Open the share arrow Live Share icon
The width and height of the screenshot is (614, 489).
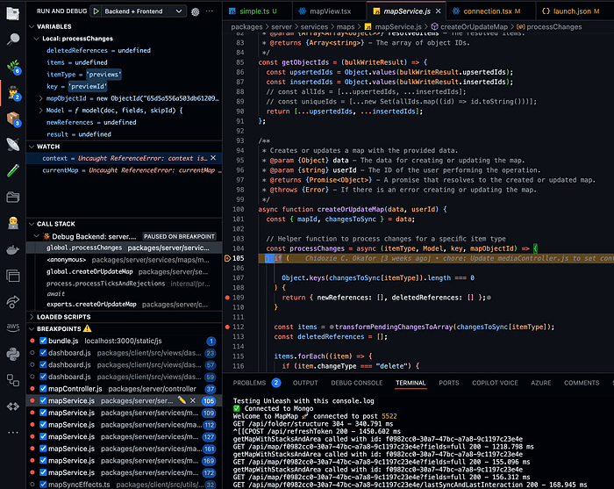point(13,302)
